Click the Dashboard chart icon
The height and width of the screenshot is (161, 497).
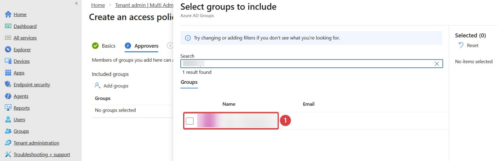click(x=8, y=26)
